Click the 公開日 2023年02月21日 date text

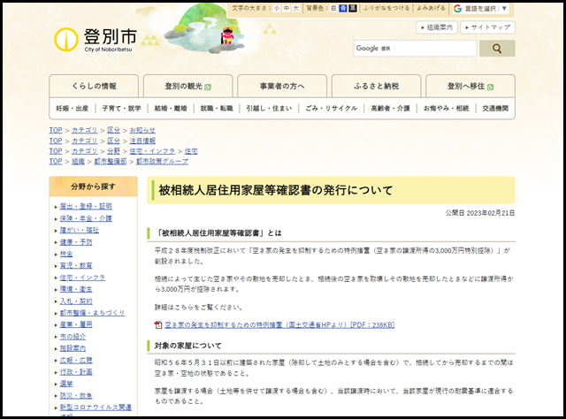[x=479, y=213]
